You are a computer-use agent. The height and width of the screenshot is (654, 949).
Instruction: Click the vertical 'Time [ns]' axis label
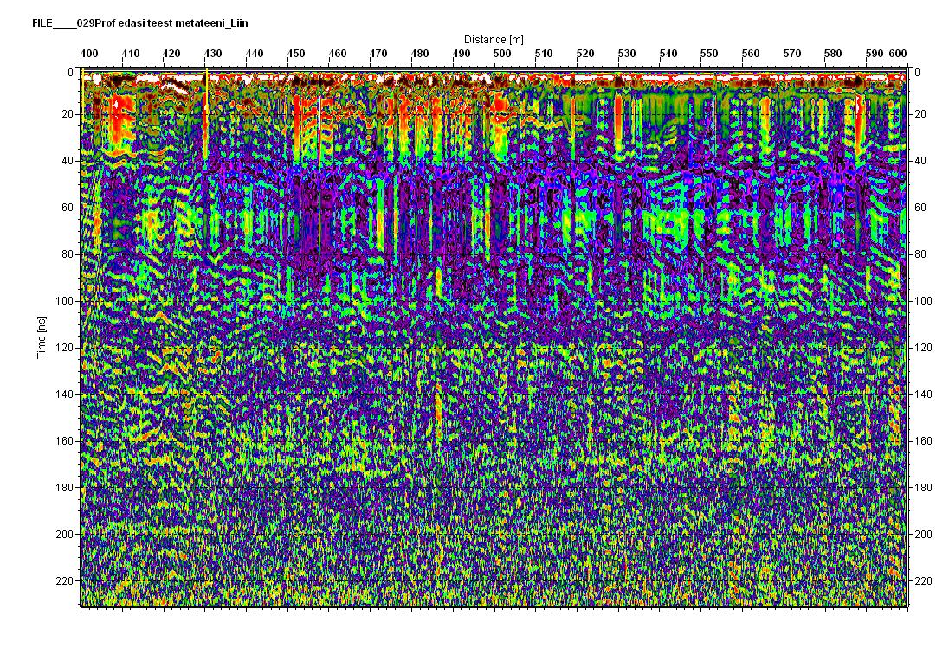click(42, 337)
